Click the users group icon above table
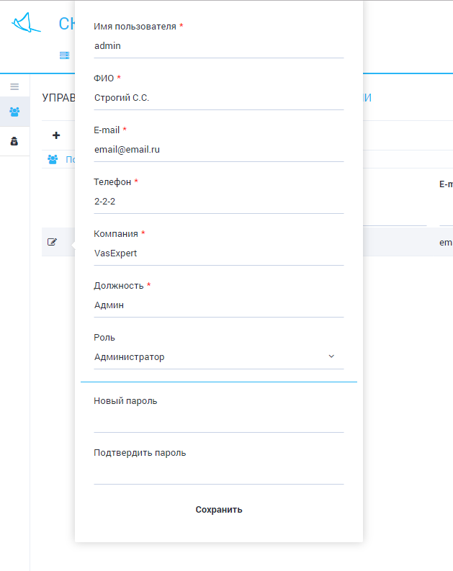This screenshot has height=571, width=453. [x=53, y=159]
